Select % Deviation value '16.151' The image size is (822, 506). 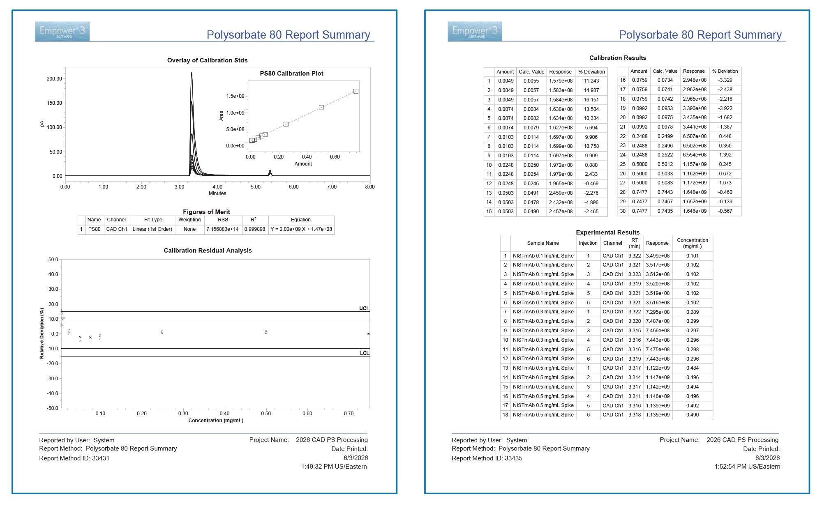(591, 100)
